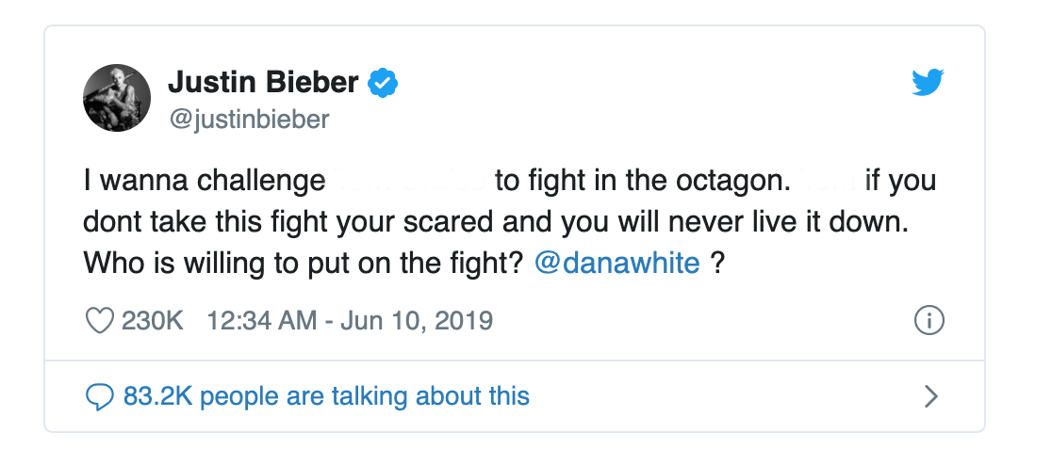This screenshot has width=1052, height=465.
Task: Open Justin Bieber's profile picture
Action: [117, 98]
